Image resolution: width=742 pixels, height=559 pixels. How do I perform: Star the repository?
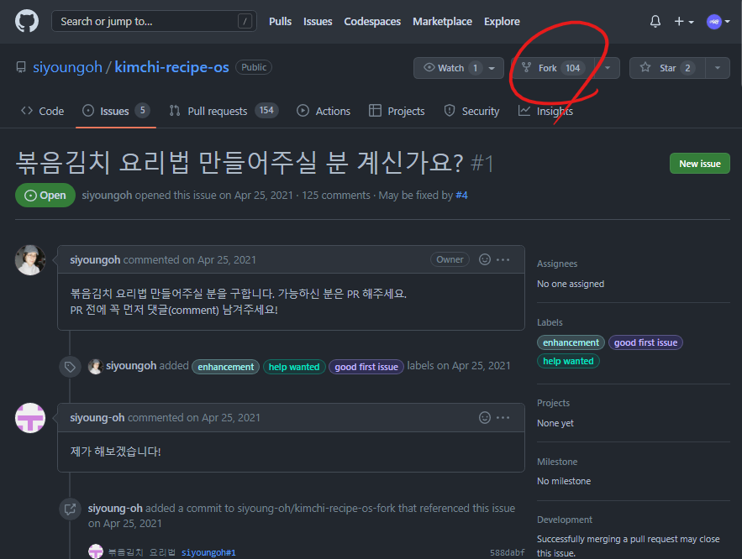click(667, 68)
